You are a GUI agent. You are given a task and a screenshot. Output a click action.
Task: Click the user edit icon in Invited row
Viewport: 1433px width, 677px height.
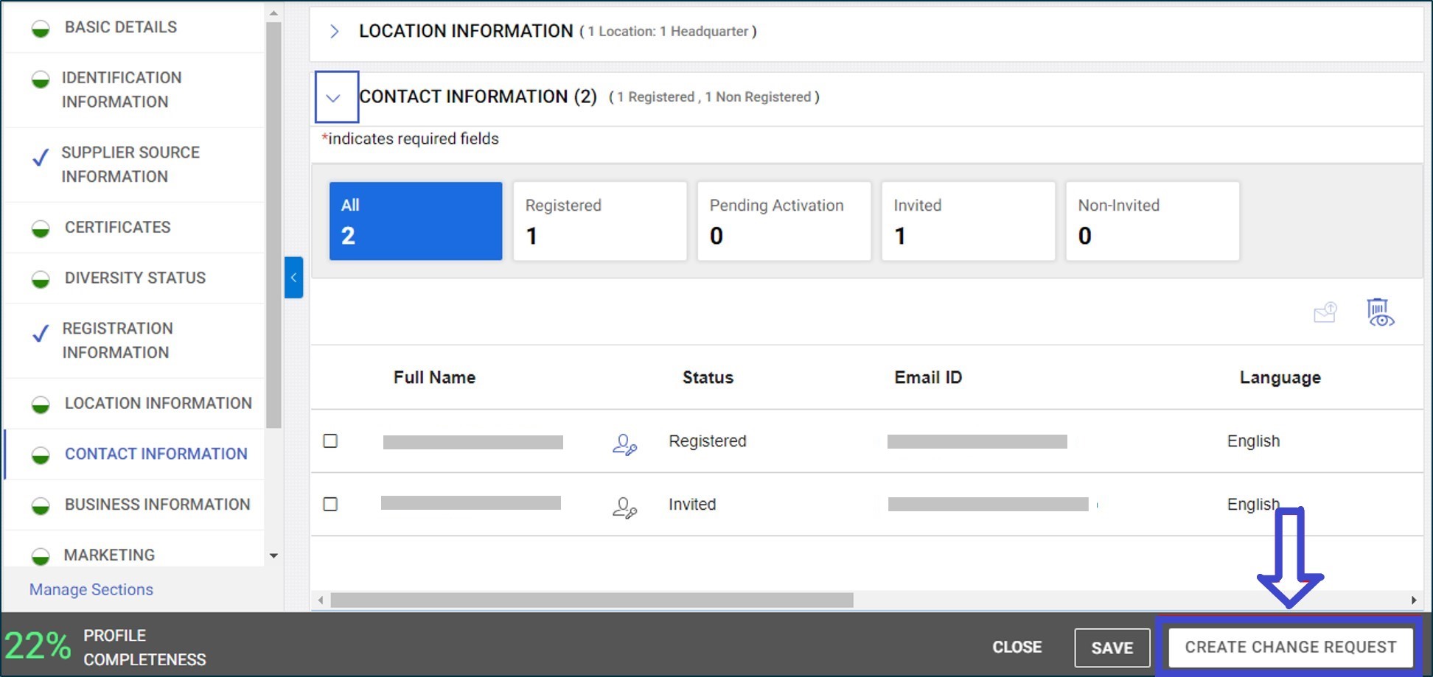coord(624,508)
